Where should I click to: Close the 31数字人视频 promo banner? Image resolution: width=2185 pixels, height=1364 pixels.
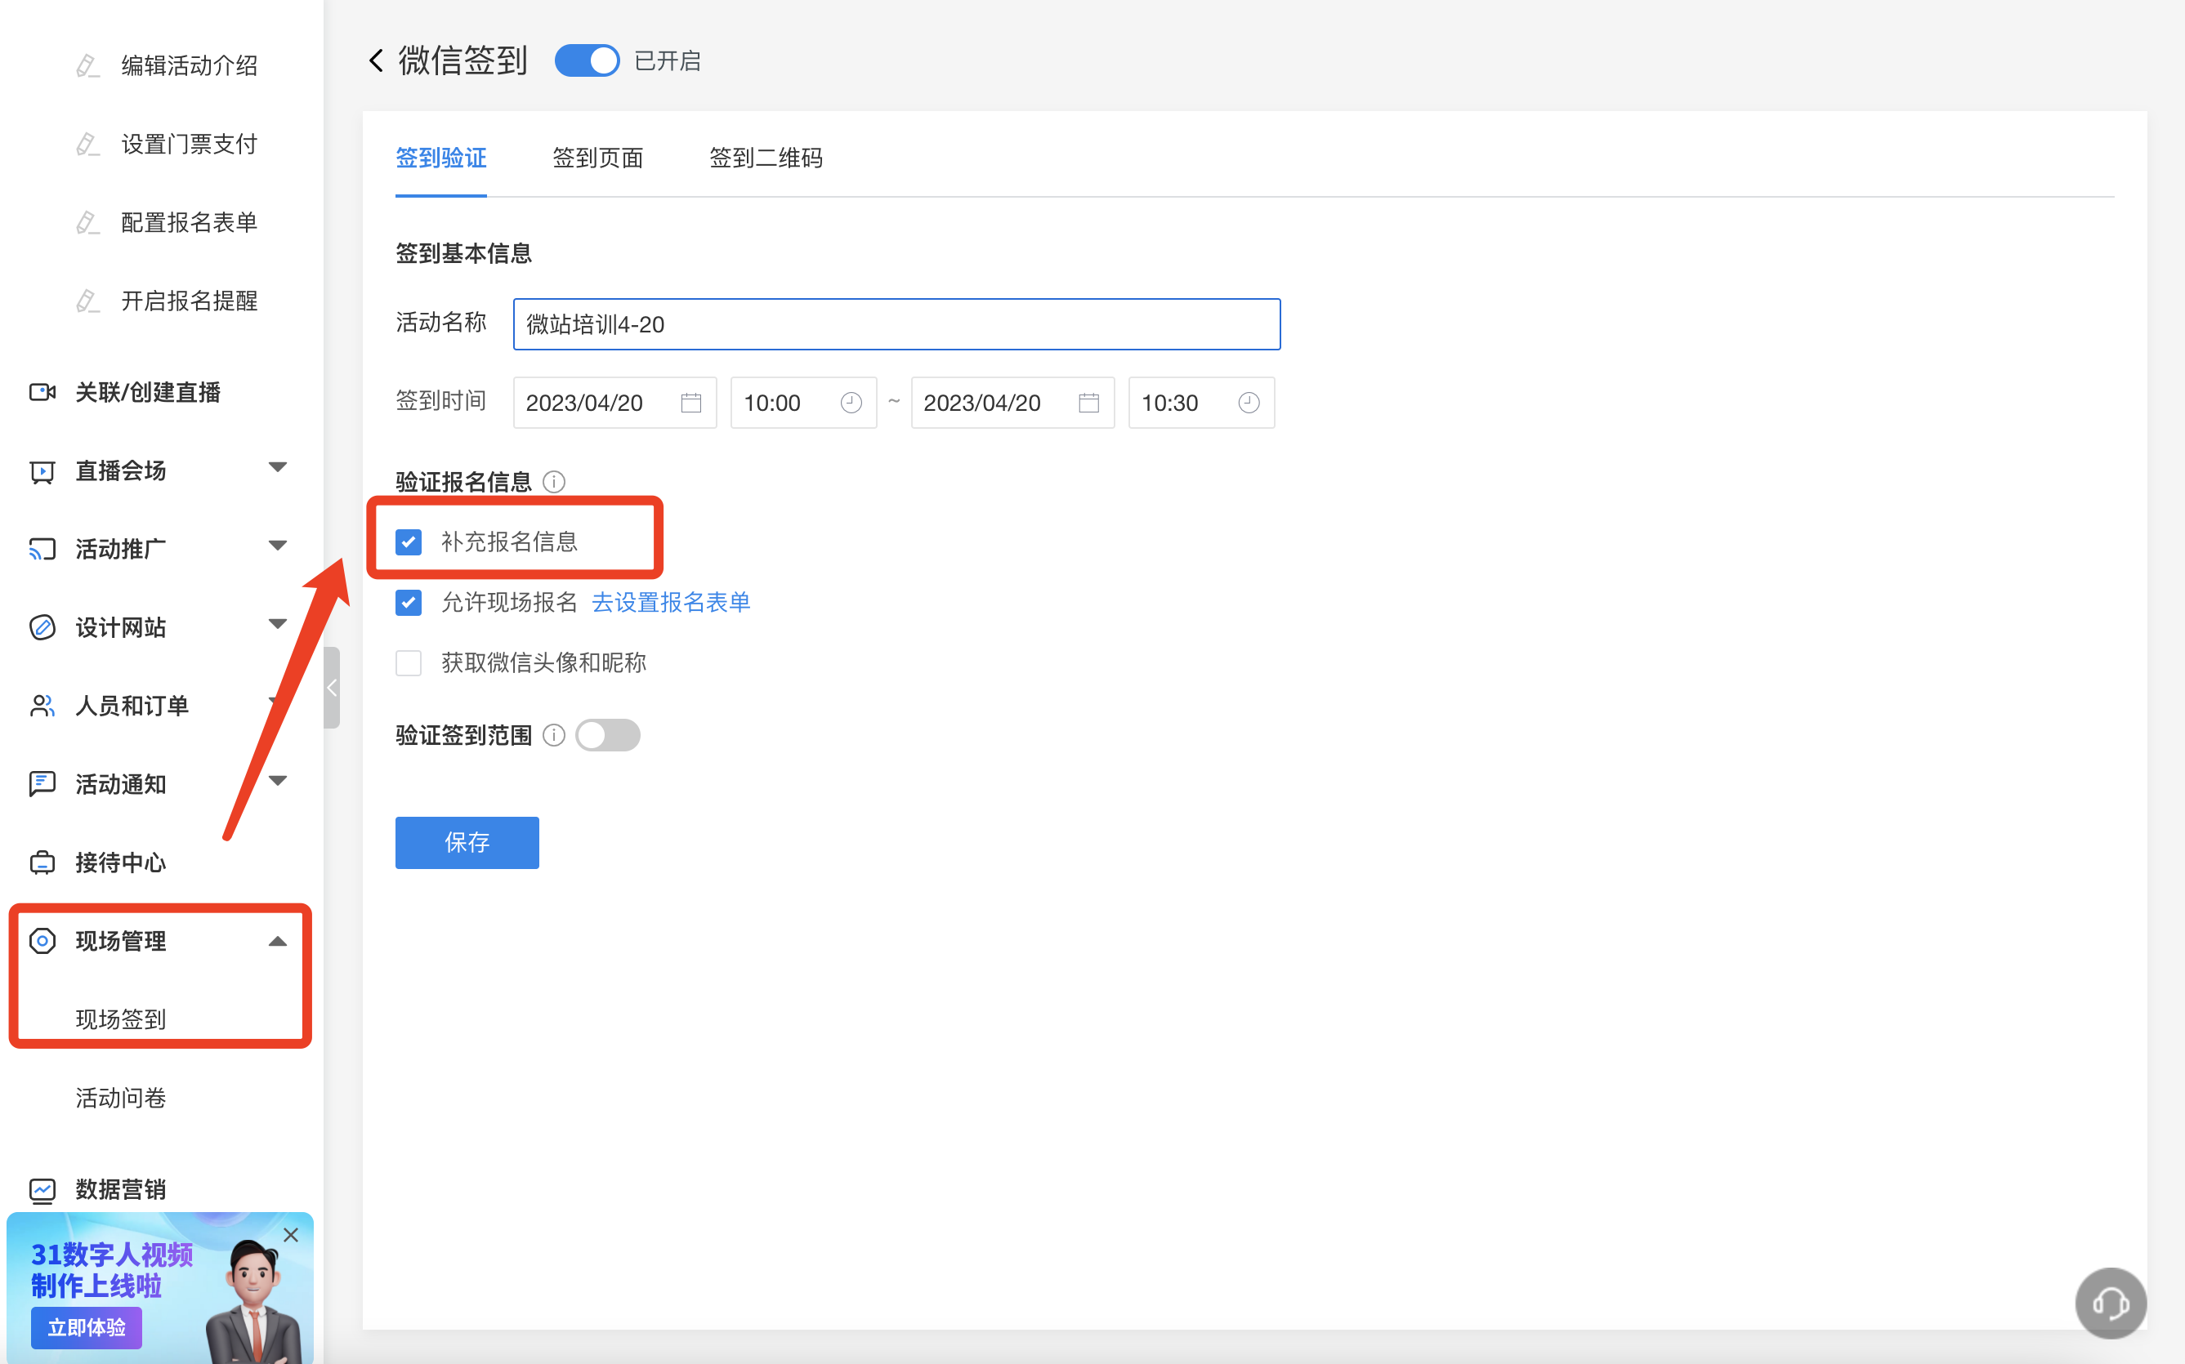(291, 1235)
